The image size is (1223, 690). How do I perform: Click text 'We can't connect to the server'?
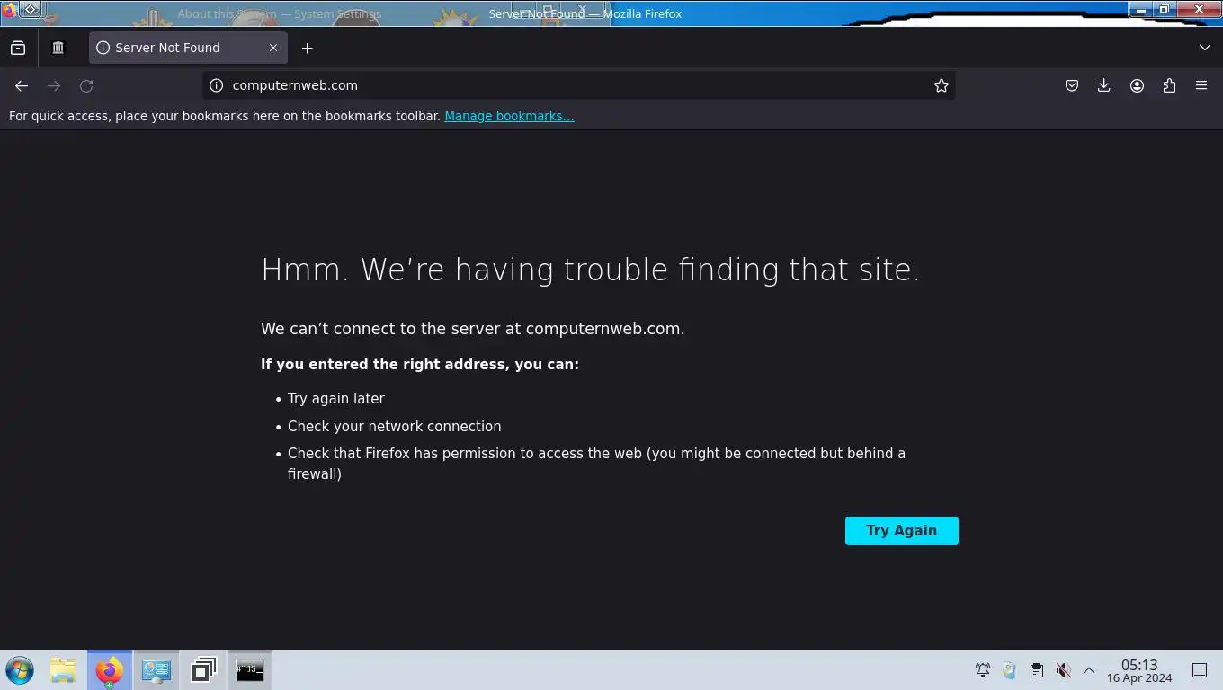pos(473,329)
